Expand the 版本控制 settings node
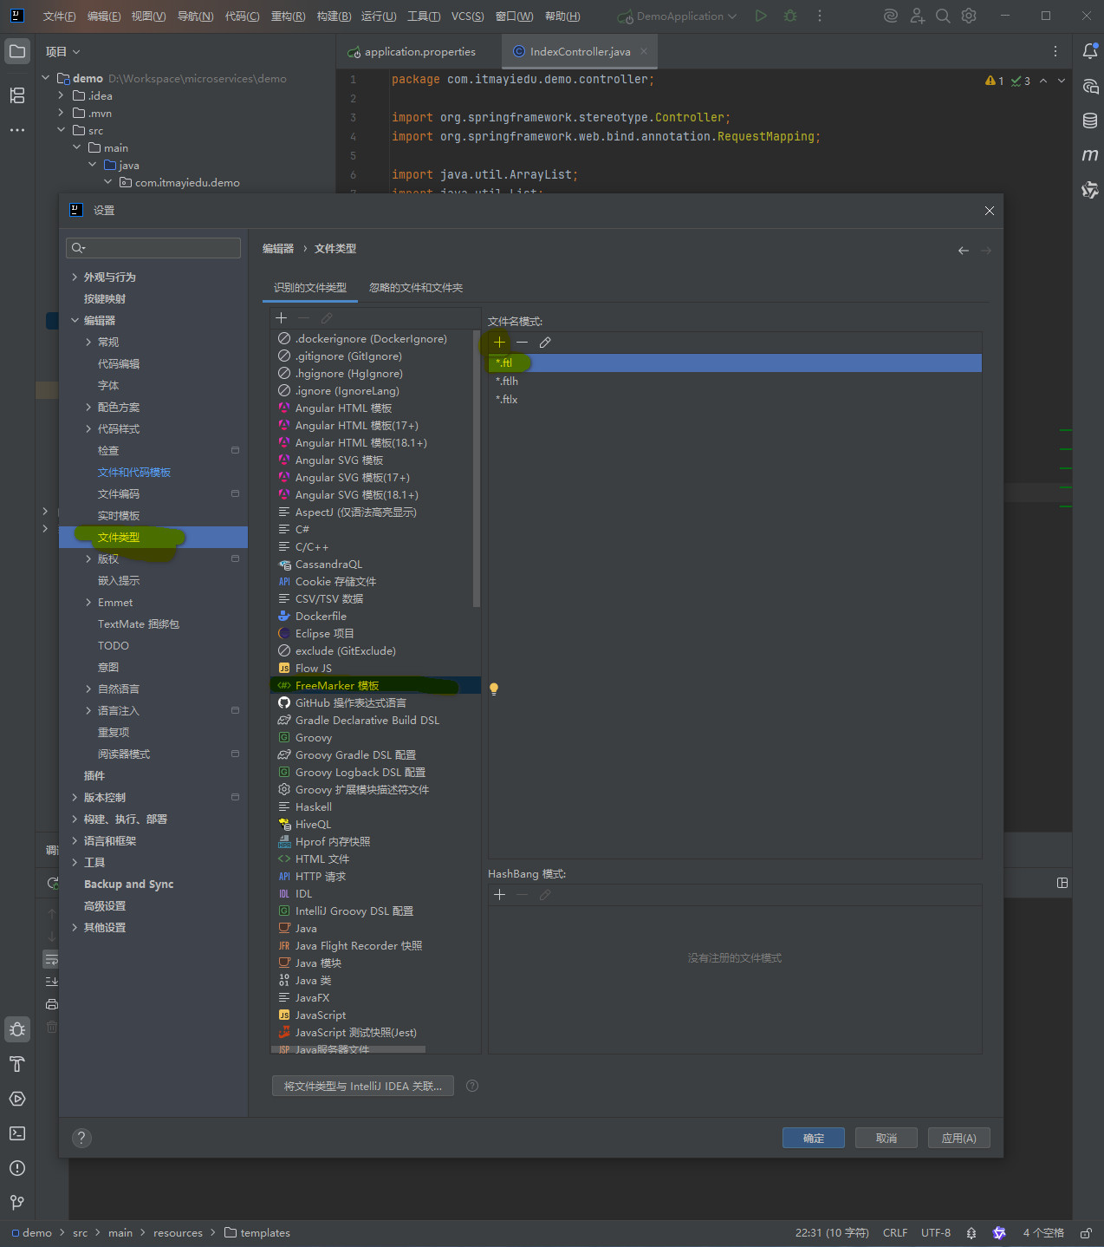The height and width of the screenshot is (1247, 1104). pos(75,798)
